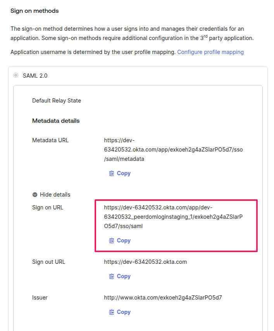Click the Hide details text label

[x=55, y=195]
